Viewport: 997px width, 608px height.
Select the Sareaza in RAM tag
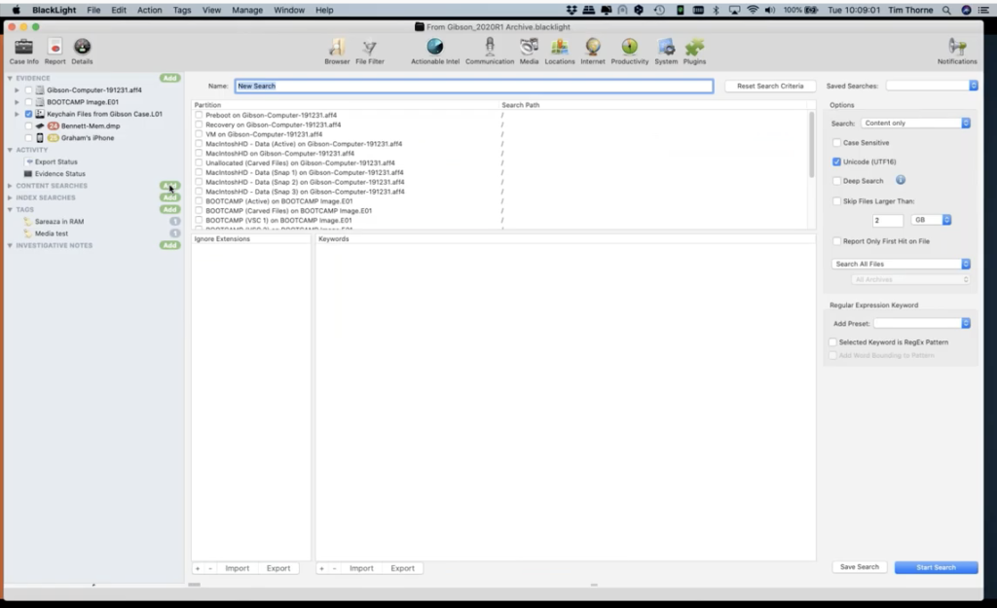pyautogui.click(x=59, y=222)
